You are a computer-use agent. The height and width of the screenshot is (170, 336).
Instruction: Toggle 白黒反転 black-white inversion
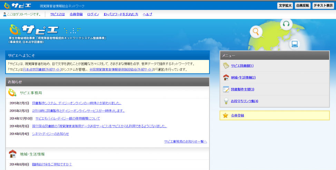click(302, 5)
